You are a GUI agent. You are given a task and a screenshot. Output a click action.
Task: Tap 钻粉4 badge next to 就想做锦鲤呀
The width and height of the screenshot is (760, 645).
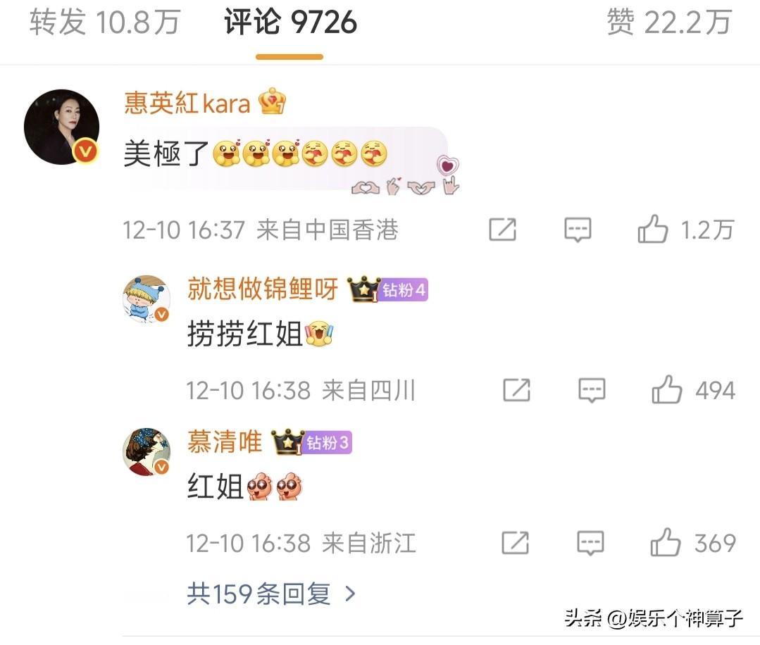[x=404, y=290]
